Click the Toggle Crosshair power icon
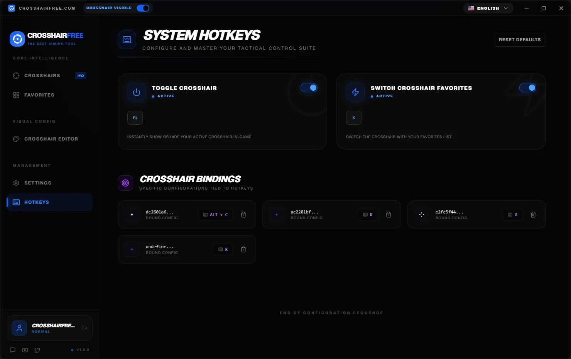The image size is (571, 359). tap(136, 92)
